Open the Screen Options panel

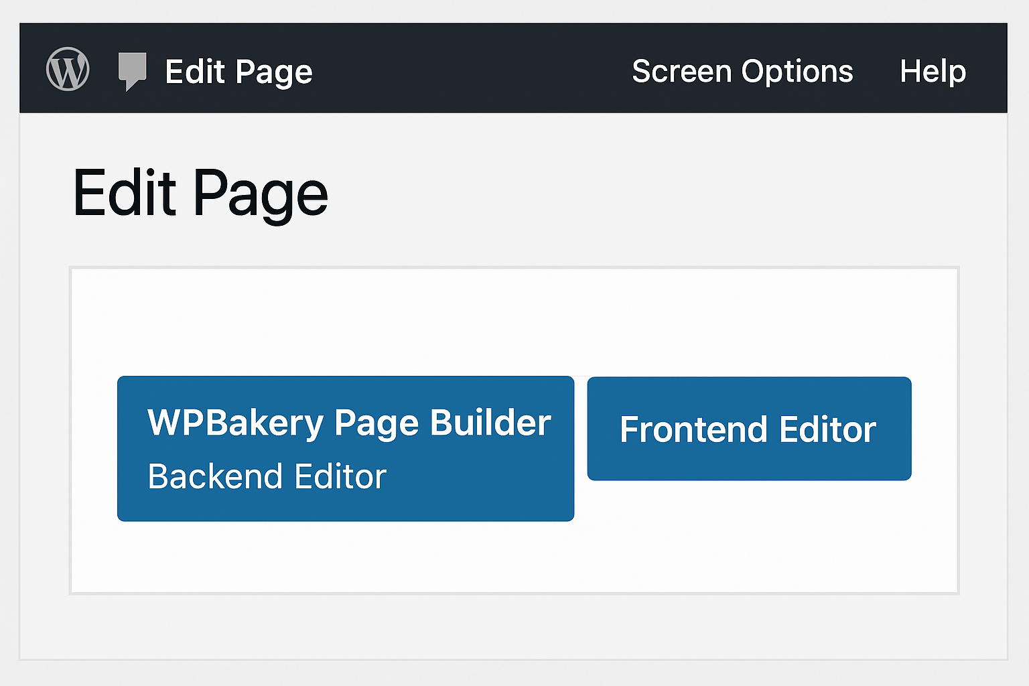click(742, 72)
